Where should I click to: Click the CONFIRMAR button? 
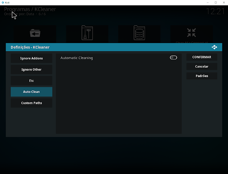[x=202, y=57]
